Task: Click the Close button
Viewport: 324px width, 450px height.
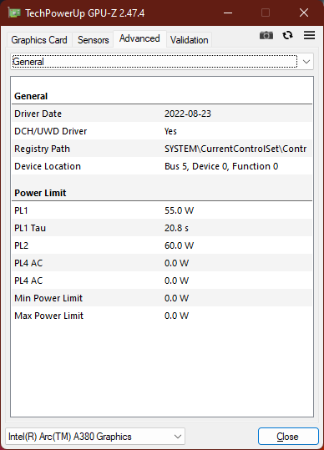Action: tap(288, 437)
